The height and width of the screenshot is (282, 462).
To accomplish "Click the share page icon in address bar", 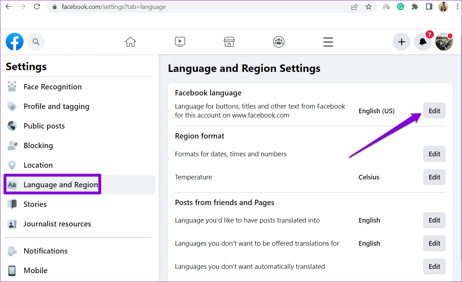I will pyautogui.click(x=354, y=7).
